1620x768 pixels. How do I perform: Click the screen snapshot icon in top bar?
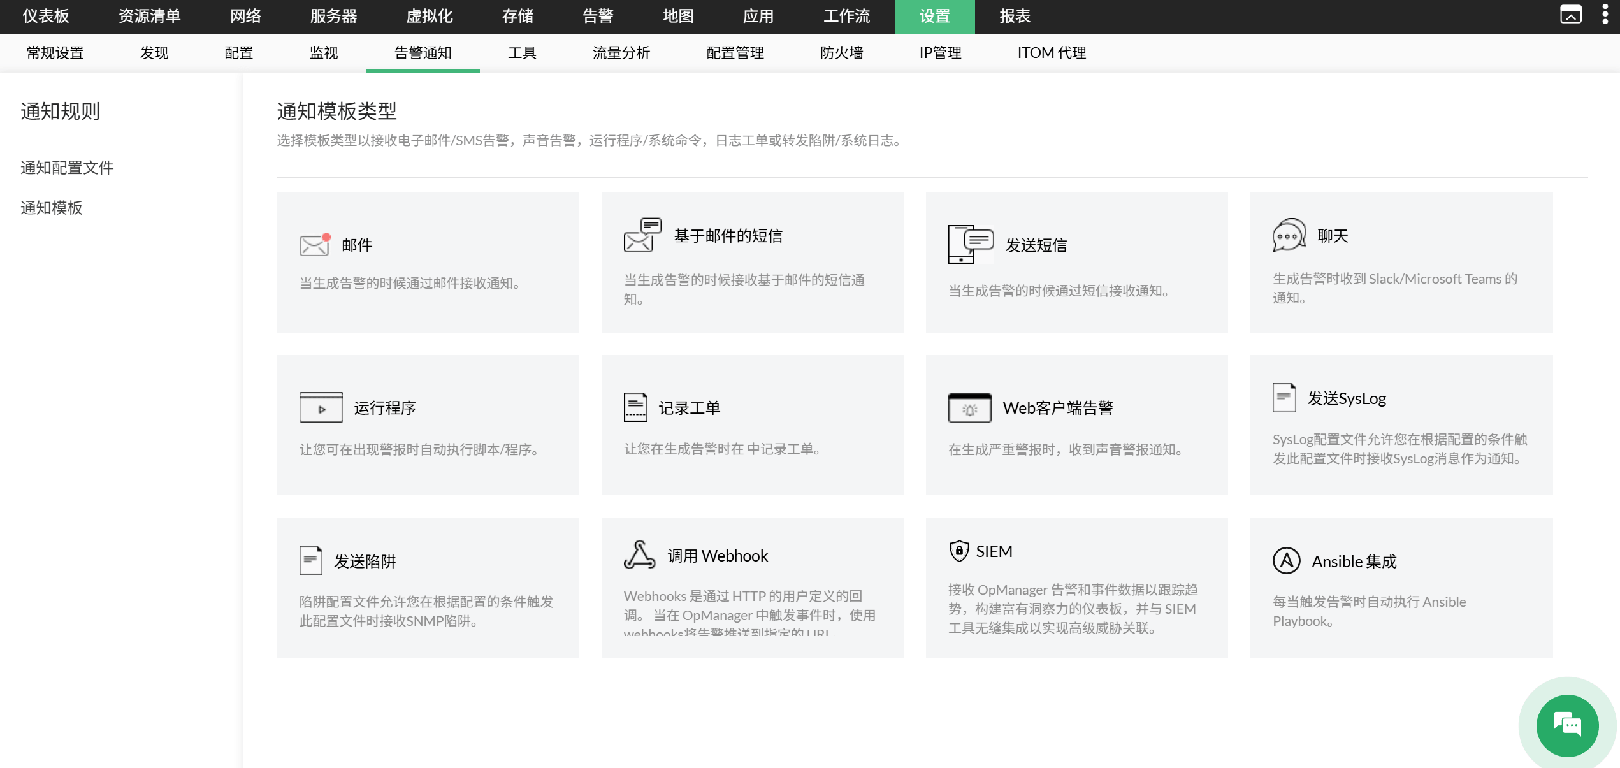pos(1571,14)
